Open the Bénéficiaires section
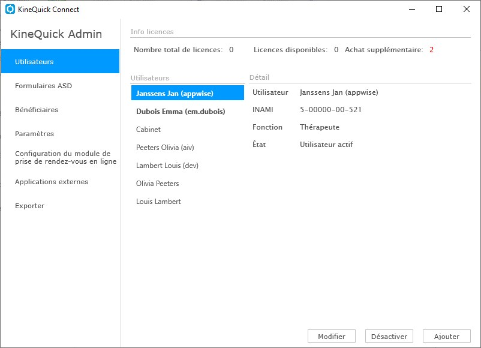 (60, 110)
